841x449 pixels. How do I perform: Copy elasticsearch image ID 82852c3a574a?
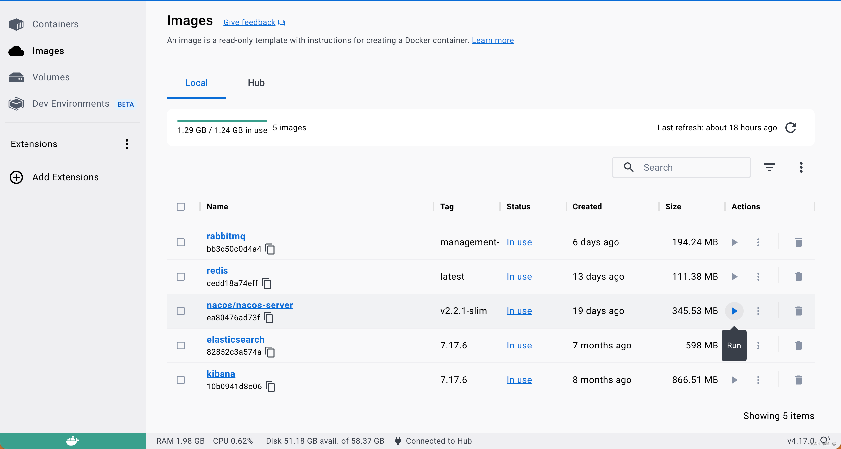click(x=270, y=352)
